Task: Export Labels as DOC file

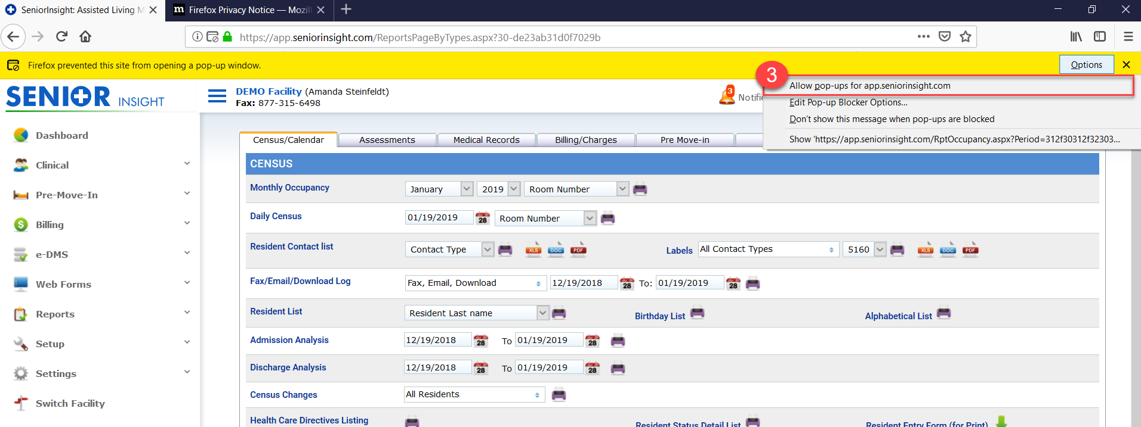Action: pos(948,249)
